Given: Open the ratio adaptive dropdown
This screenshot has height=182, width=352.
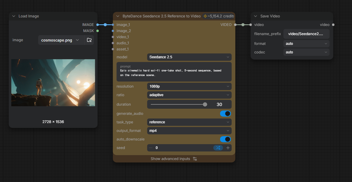Looking at the screenshot, I should coord(189,95).
